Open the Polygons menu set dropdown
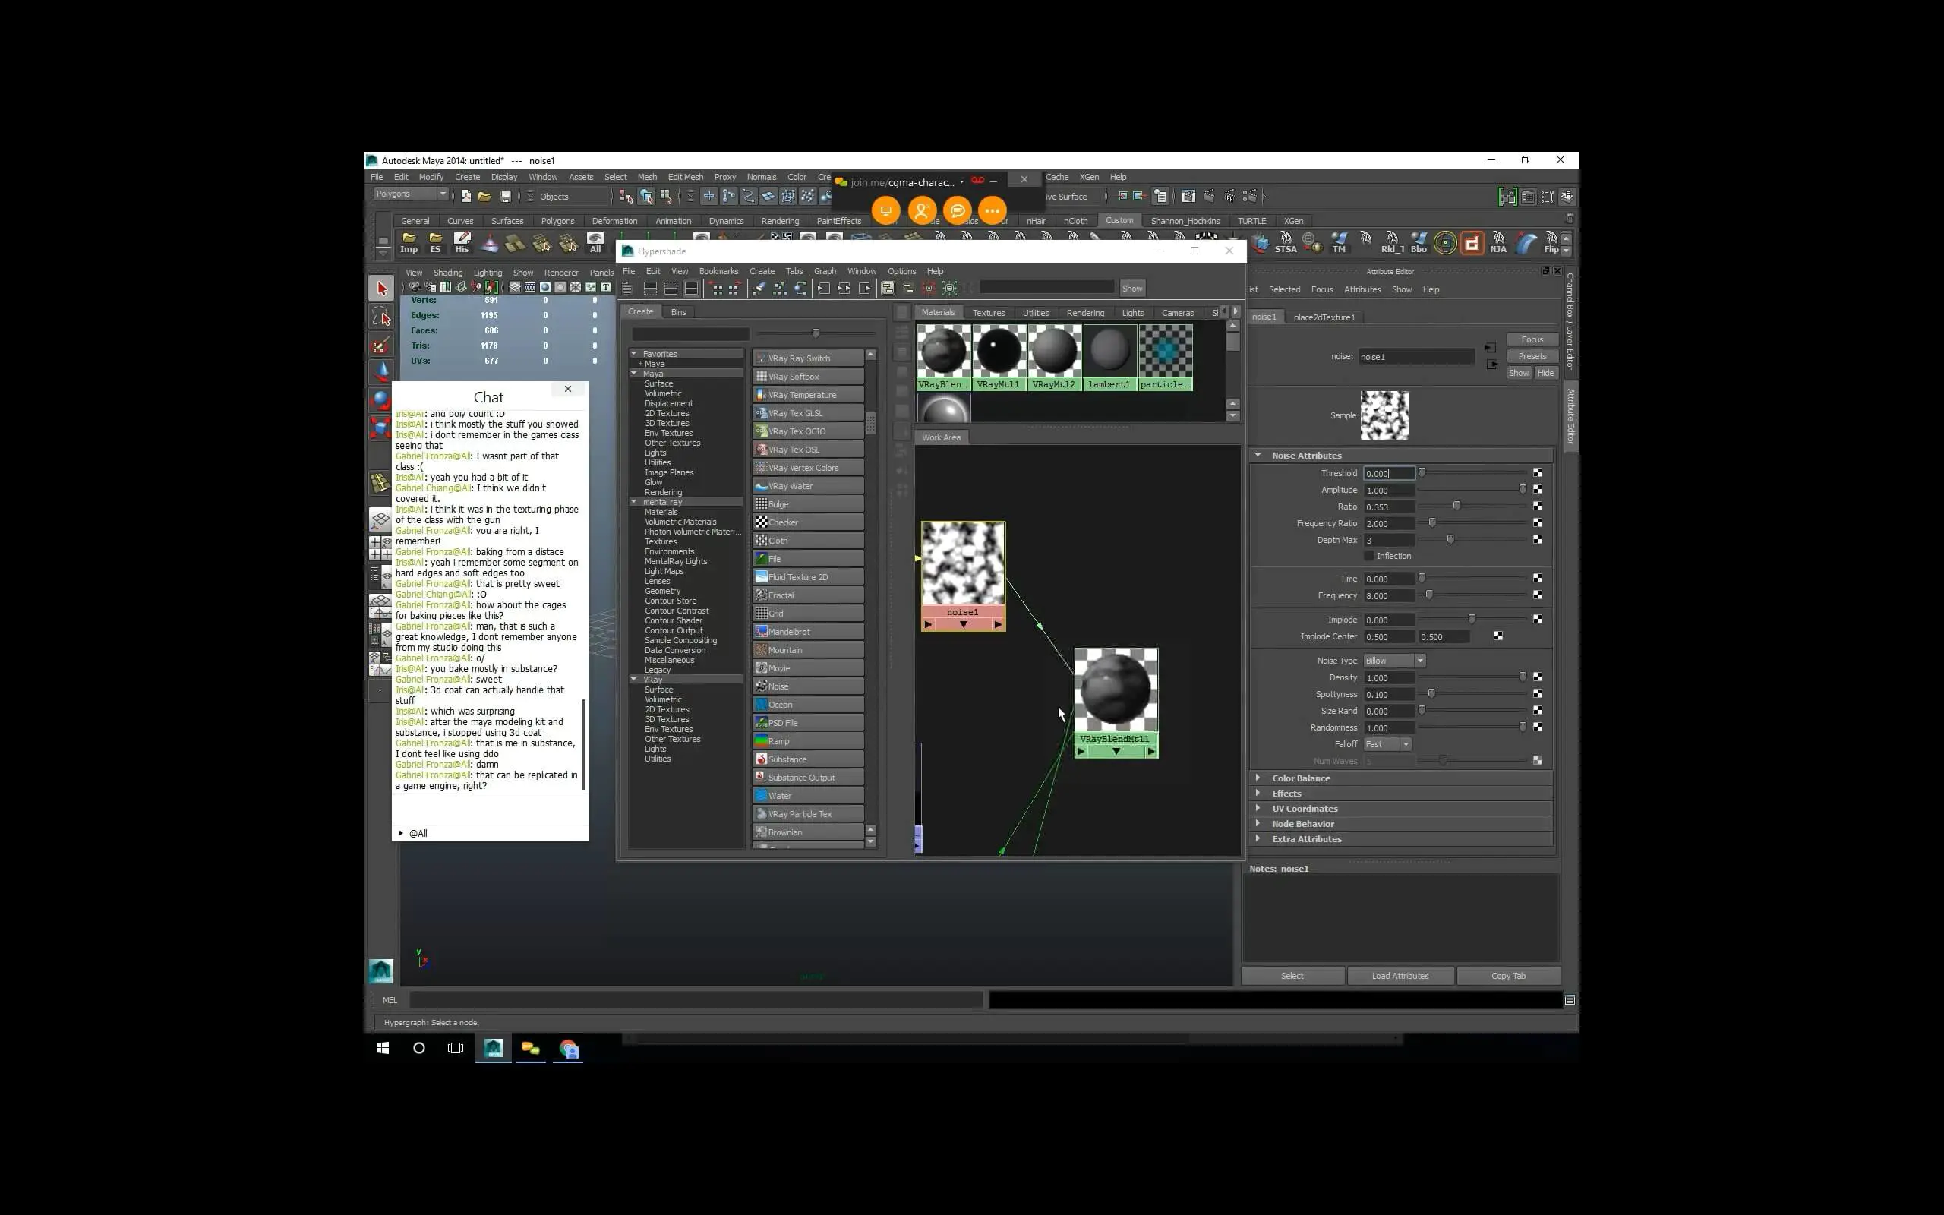Image resolution: width=1944 pixels, height=1215 pixels. point(411,194)
